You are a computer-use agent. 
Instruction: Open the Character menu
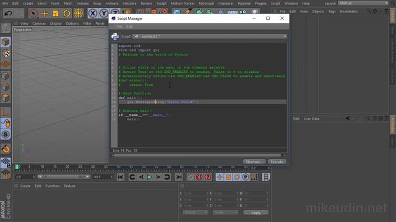(x=226, y=4)
